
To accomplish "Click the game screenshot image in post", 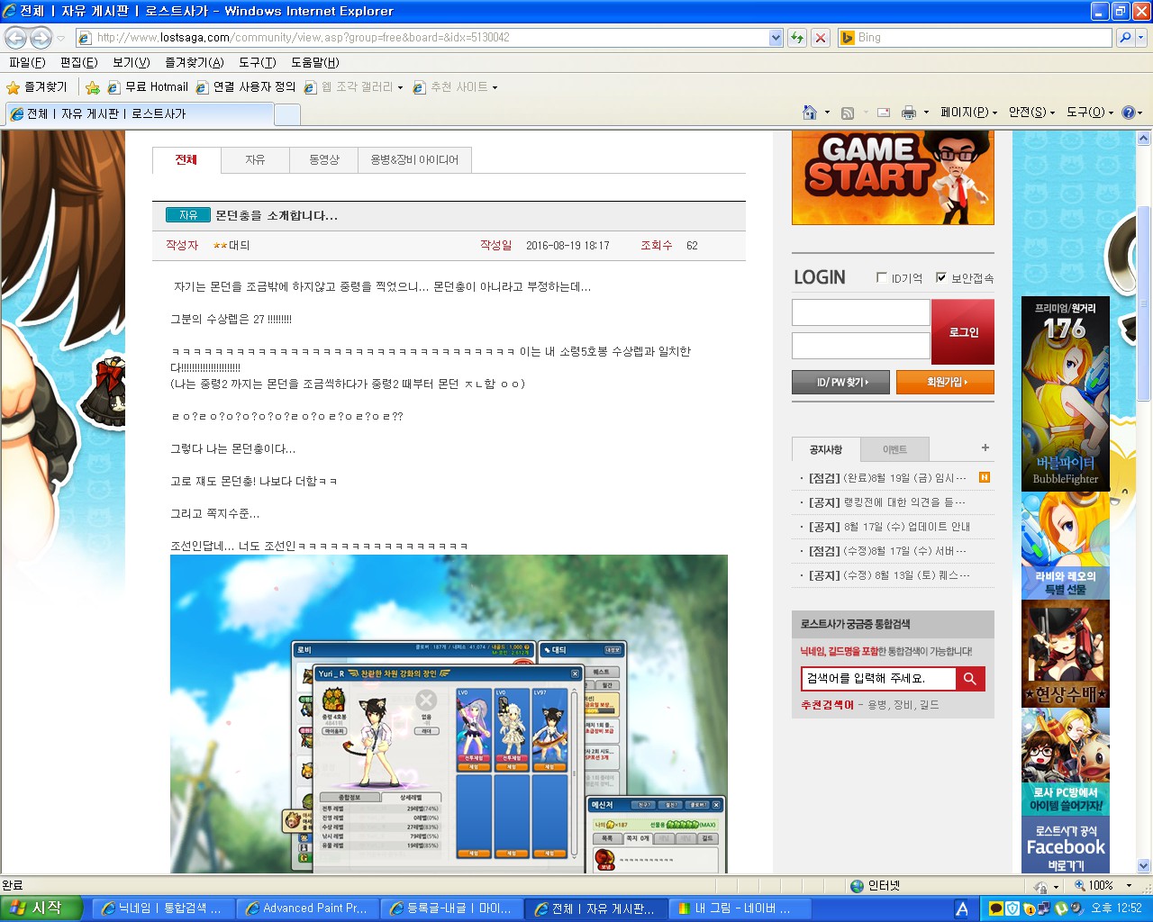I will pos(449,713).
